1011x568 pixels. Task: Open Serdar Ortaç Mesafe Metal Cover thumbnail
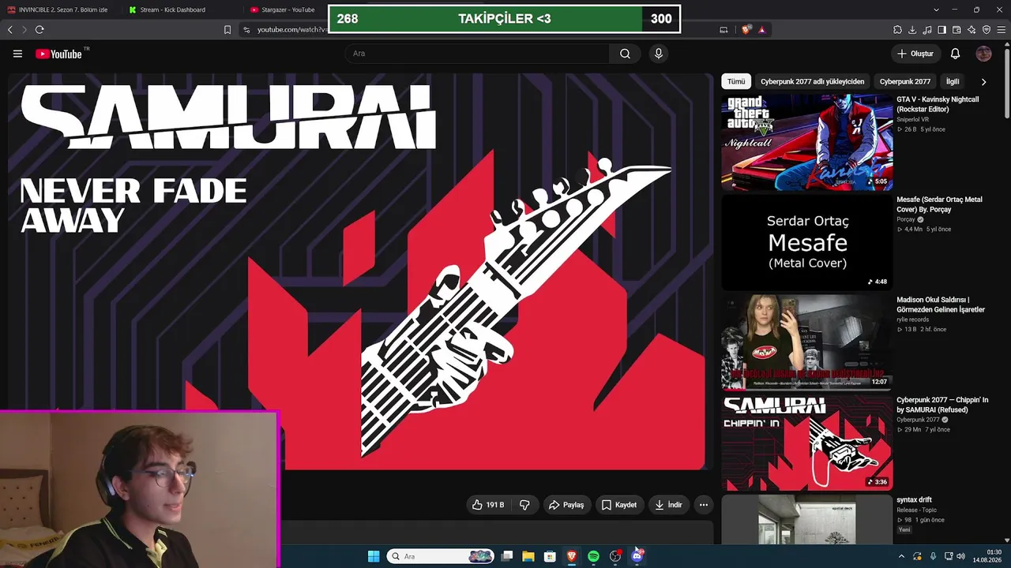pos(806,242)
